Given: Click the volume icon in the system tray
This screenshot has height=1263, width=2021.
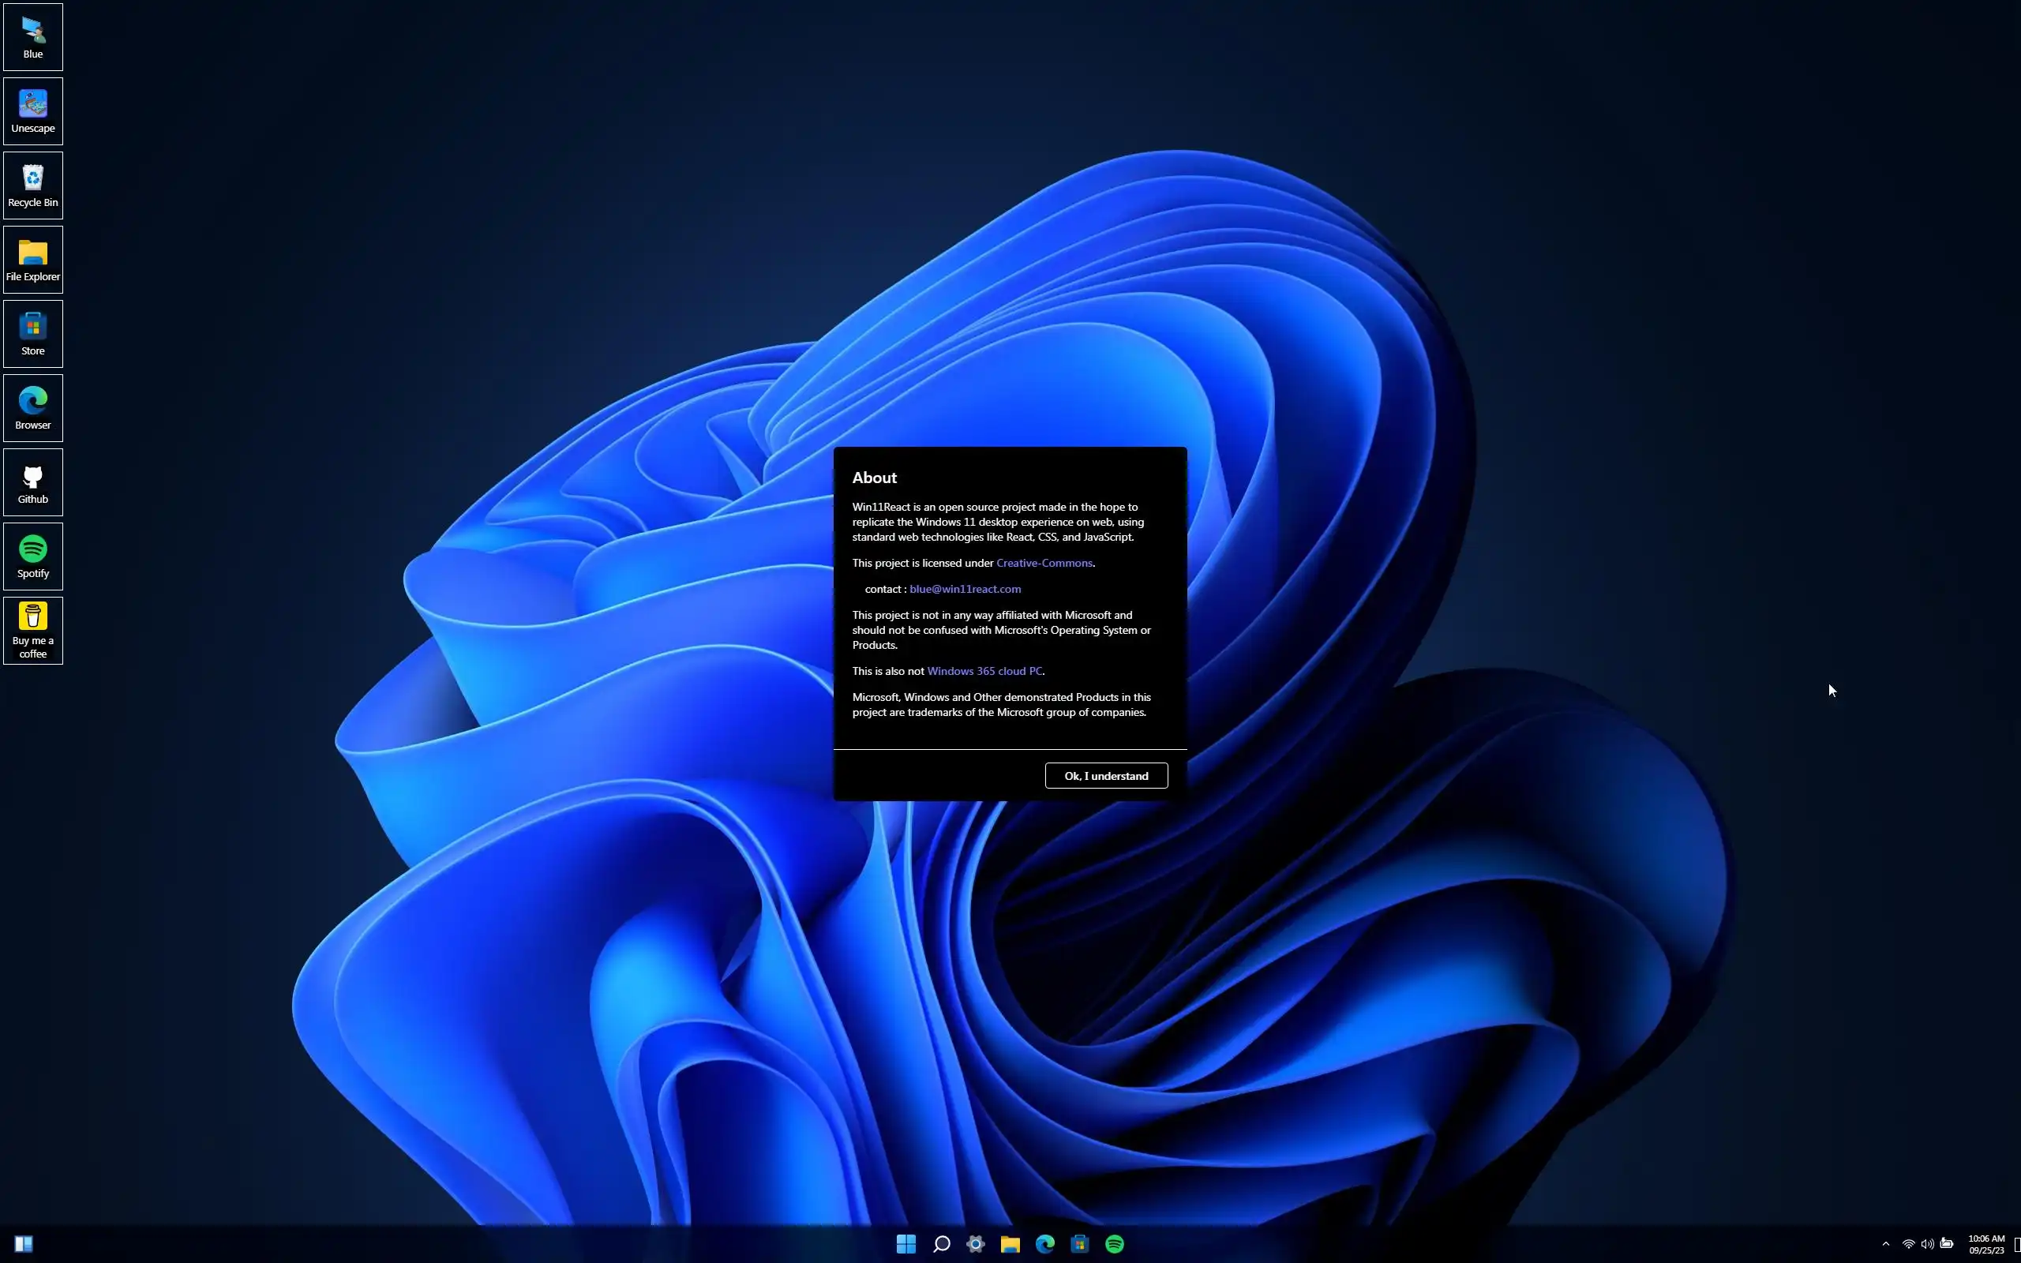Looking at the screenshot, I should [1928, 1244].
